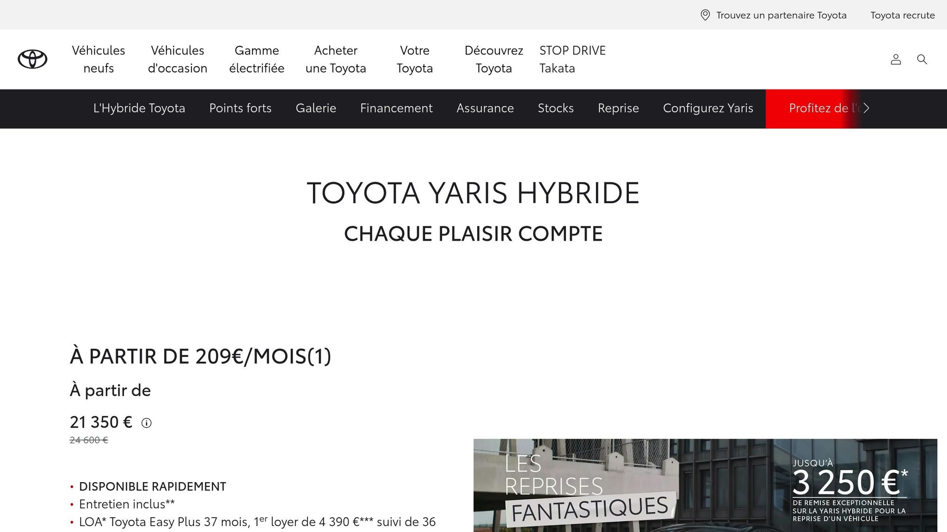The image size is (947, 532).
Task: Click Toyota recrute link
Action: pyautogui.click(x=903, y=15)
